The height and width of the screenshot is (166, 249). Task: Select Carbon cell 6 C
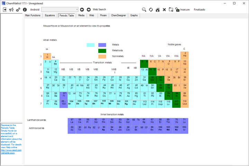pos(153,64)
